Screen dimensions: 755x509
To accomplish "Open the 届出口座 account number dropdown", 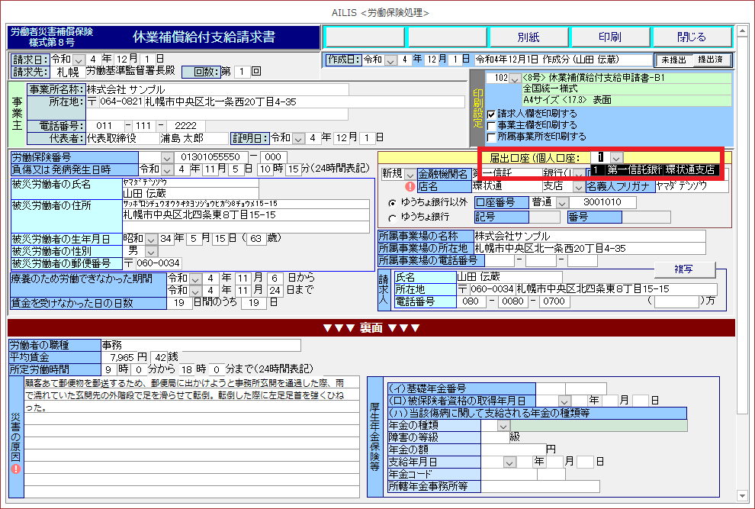I will 616,157.
